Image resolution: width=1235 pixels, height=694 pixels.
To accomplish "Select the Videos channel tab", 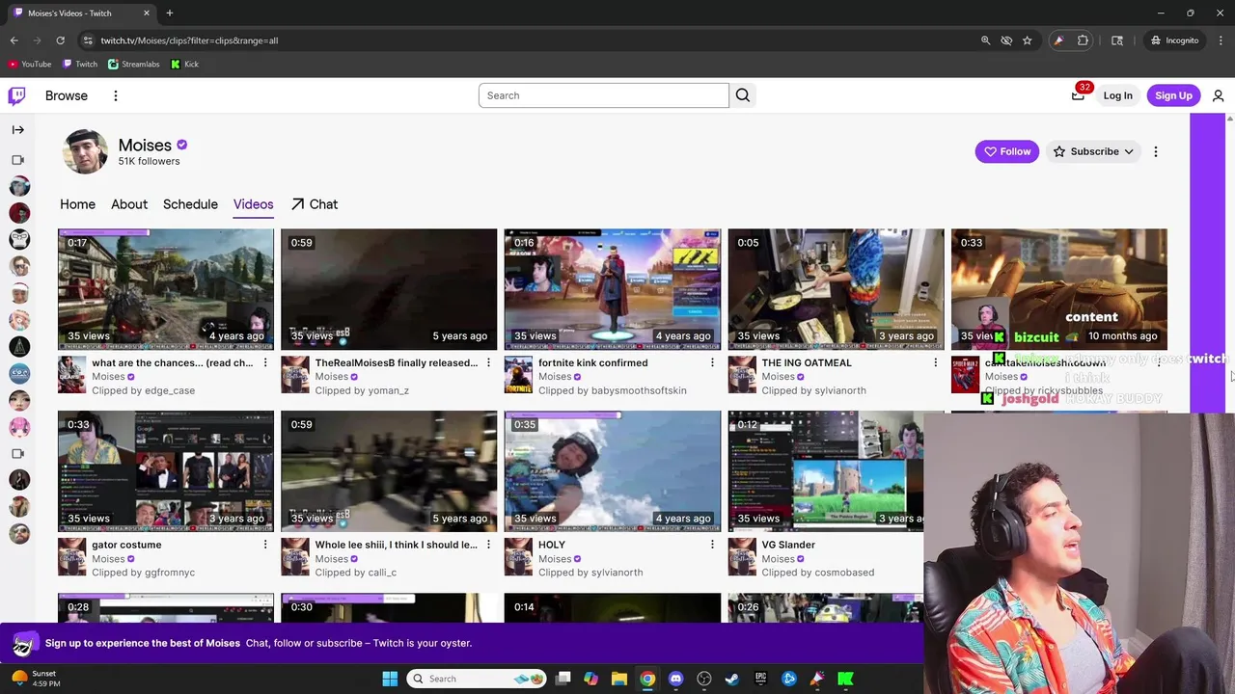I will tap(253, 204).
